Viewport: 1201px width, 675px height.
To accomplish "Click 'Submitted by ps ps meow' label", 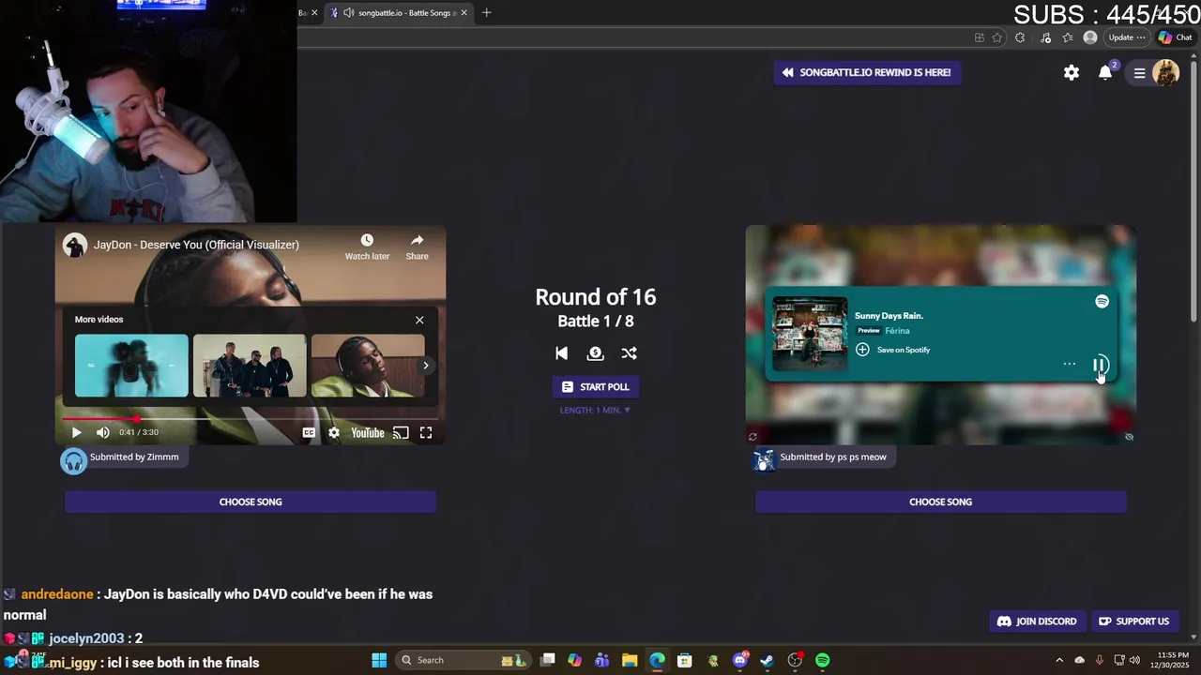I will pyautogui.click(x=833, y=457).
